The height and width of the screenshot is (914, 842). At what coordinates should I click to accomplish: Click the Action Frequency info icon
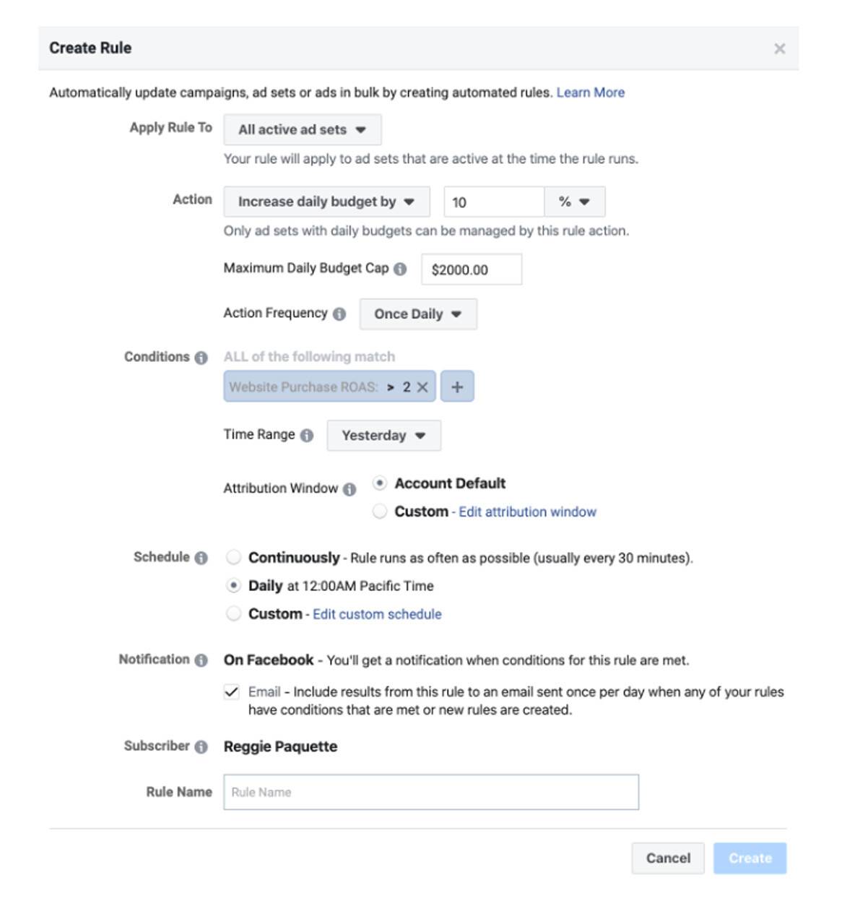(x=339, y=314)
